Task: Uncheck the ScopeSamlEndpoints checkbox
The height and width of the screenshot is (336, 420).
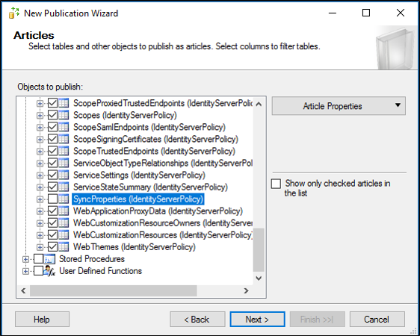Action: pyautogui.click(x=52, y=127)
